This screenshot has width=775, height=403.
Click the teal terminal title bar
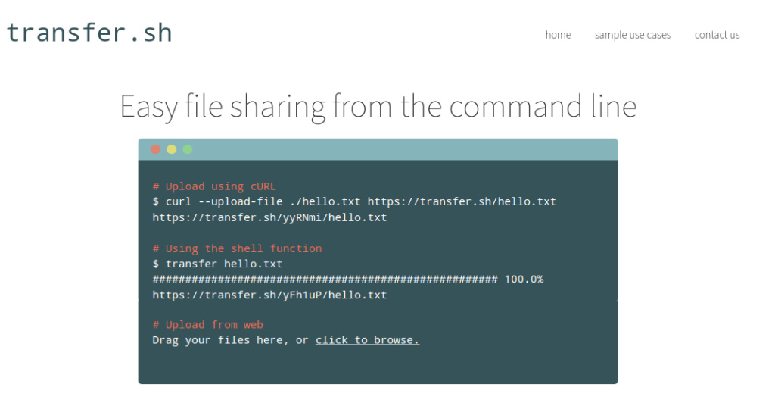(378, 149)
